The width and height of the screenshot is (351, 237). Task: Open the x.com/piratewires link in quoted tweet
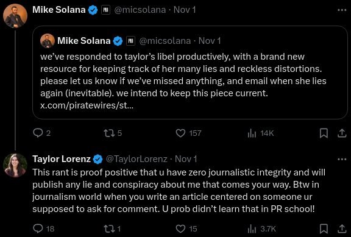tap(87, 105)
